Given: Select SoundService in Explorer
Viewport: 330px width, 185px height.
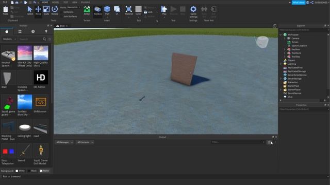Looking at the screenshot, I should pyautogui.click(x=294, y=93).
